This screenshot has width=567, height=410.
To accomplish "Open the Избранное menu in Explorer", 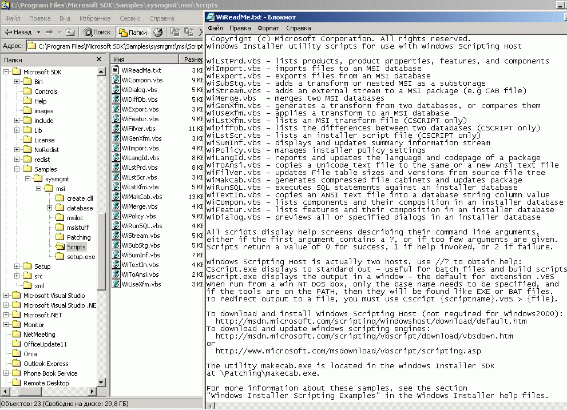I will 95,18.
